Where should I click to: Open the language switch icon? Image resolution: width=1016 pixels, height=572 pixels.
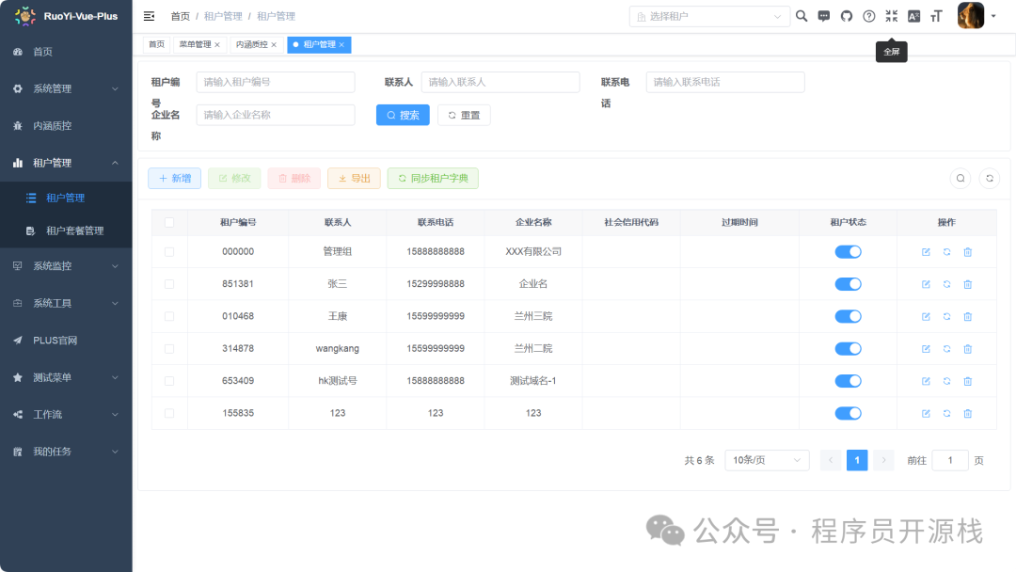pos(913,16)
